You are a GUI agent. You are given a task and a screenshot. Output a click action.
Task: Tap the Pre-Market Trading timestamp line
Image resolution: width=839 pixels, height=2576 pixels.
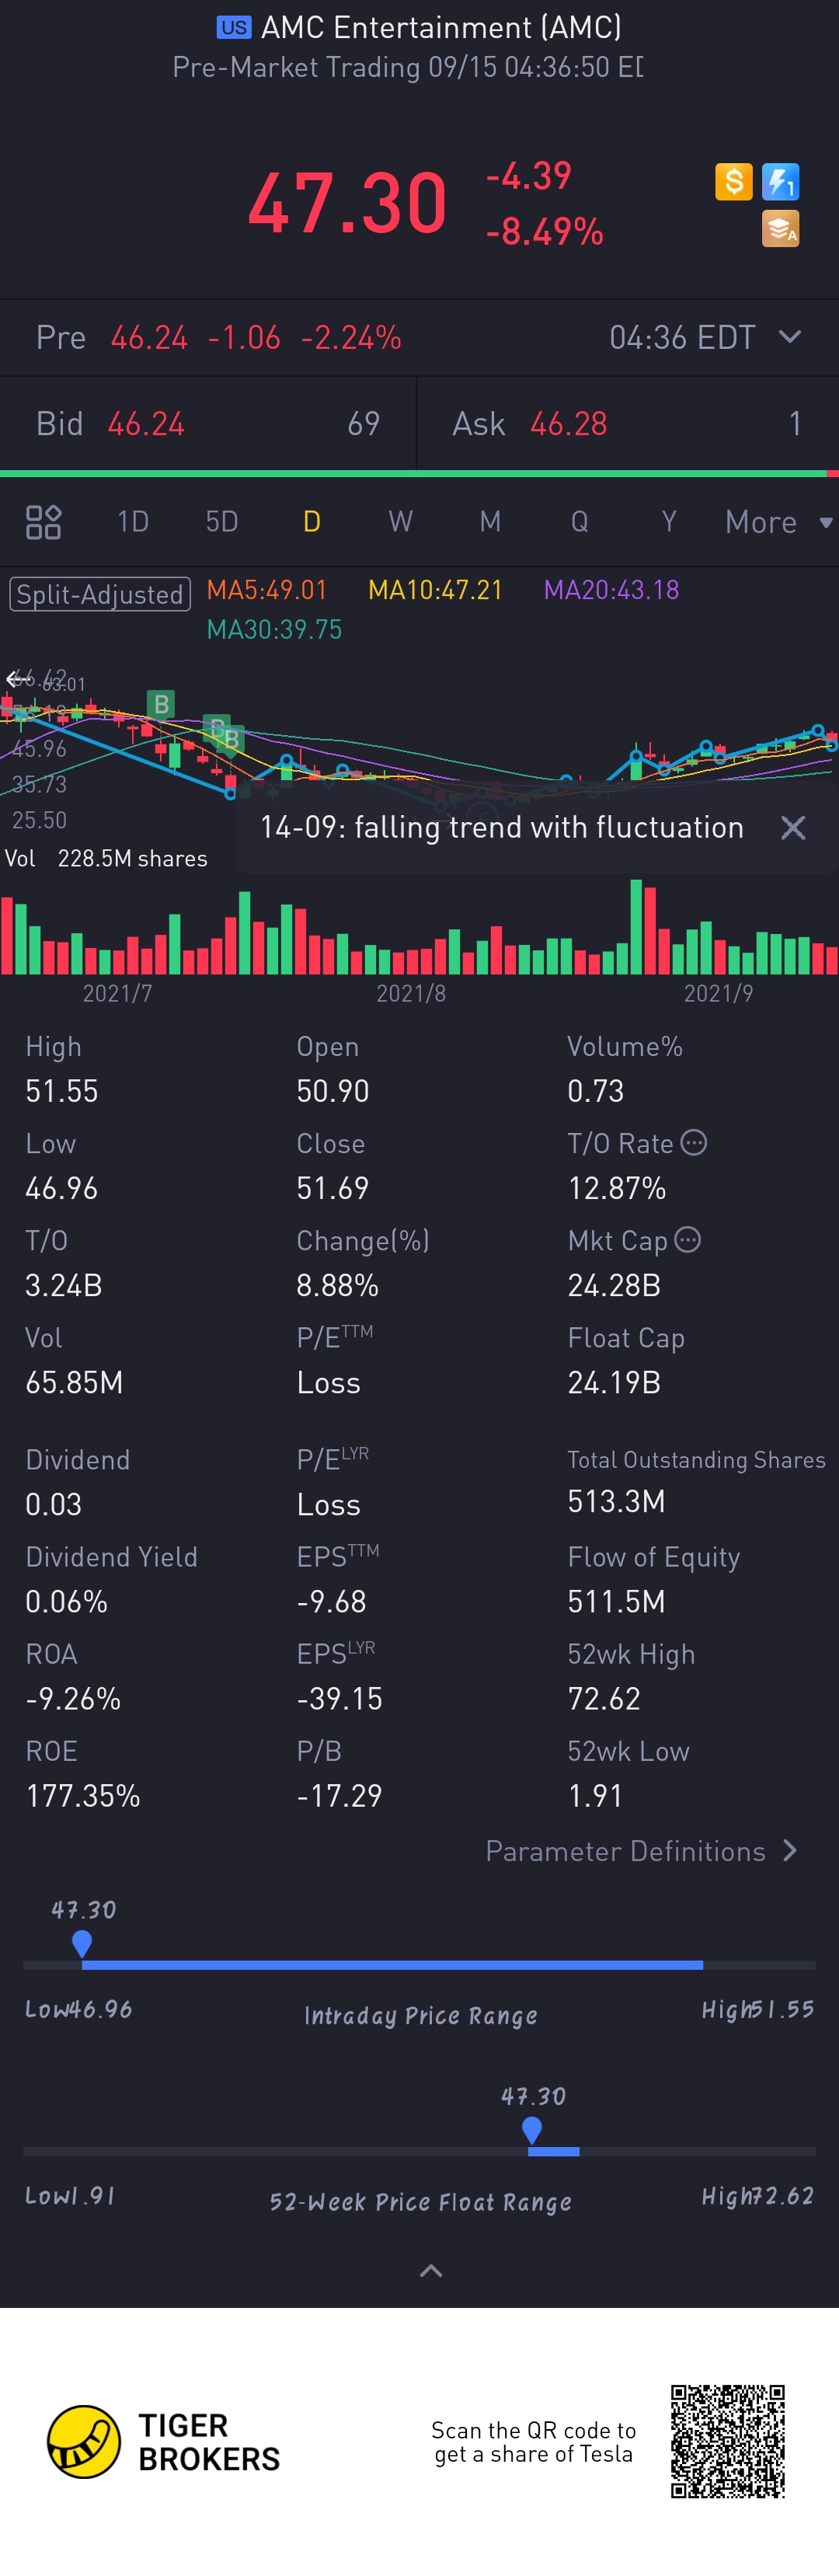pyautogui.click(x=408, y=67)
